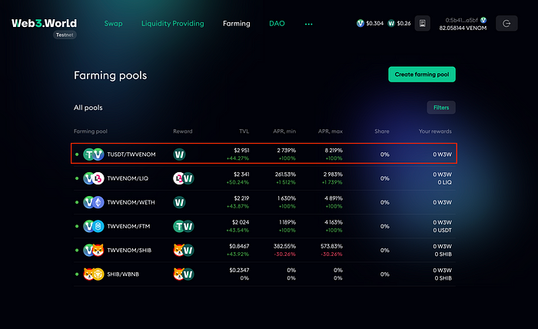Image resolution: width=538 pixels, height=329 pixels.
Task: Open the Filters button
Action: [x=441, y=108]
